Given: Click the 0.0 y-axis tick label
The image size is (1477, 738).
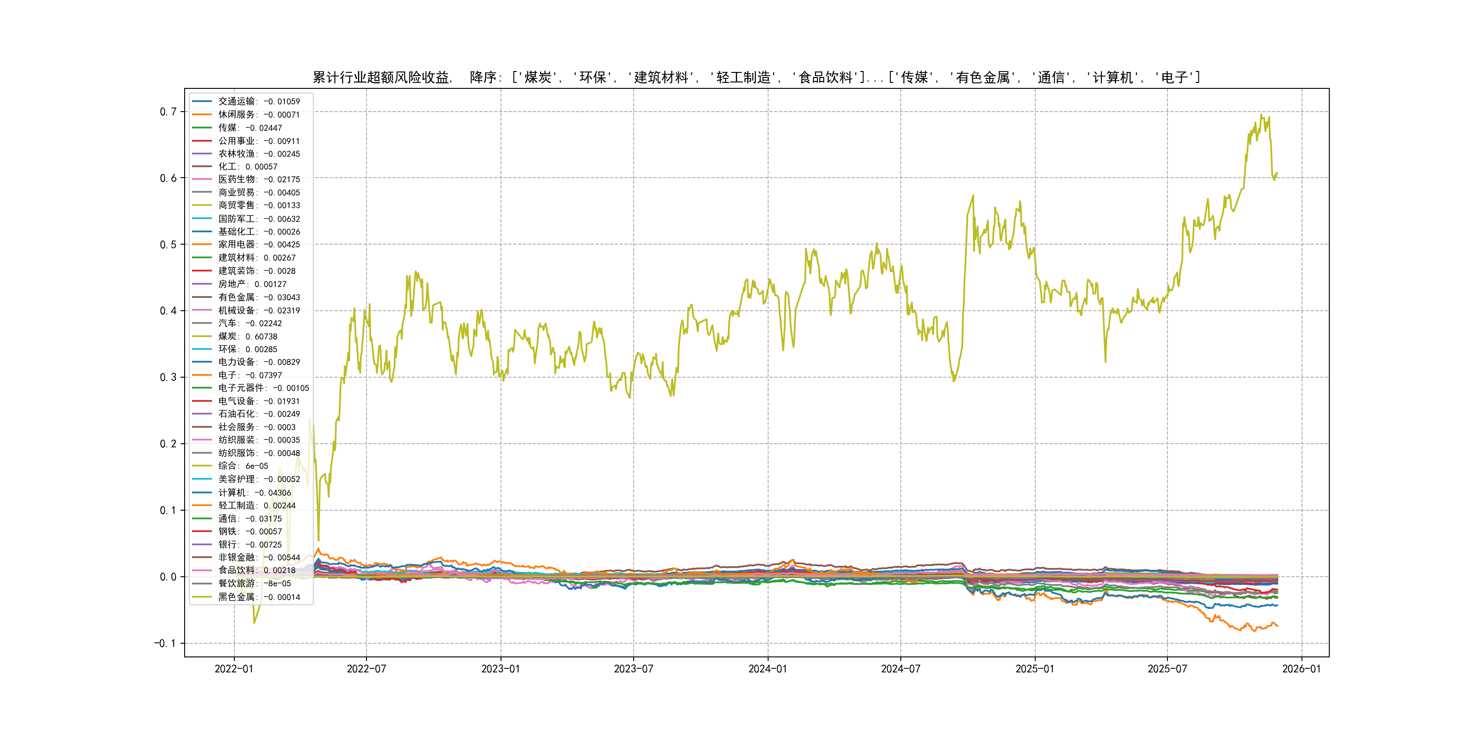Looking at the screenshot, I should click(168, 576).
